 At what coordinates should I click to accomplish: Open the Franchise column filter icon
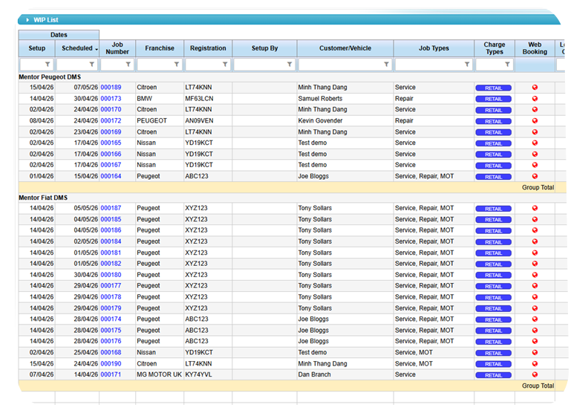click(x=177, y=65)
